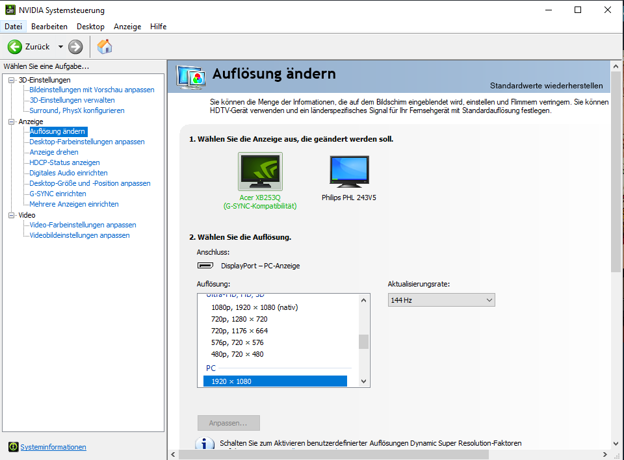
Task: Open Bildeinstellungen mit Vorschau anpassen
Action: (x=92, y=90)
